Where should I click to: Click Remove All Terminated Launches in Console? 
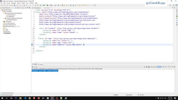[149, 67]
